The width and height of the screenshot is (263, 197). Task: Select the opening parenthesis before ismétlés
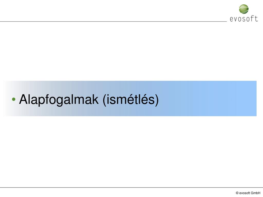click(x=104, y=100)
